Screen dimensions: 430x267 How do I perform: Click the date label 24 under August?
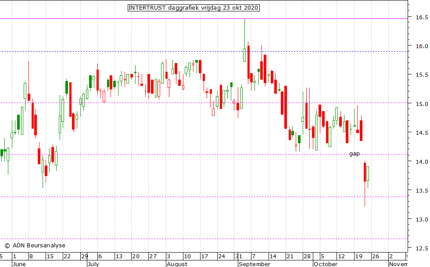(221, 256)
